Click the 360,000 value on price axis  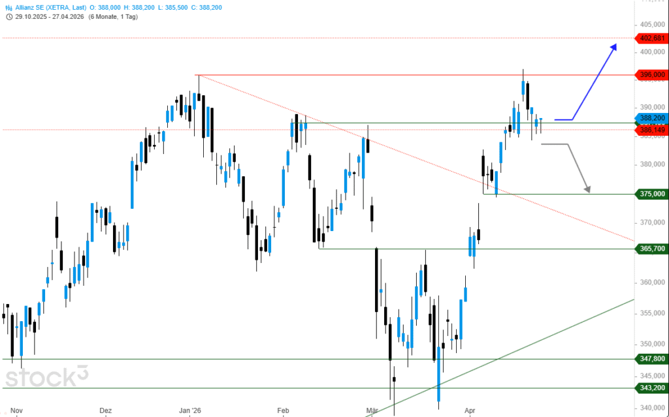tap(653, 283)
